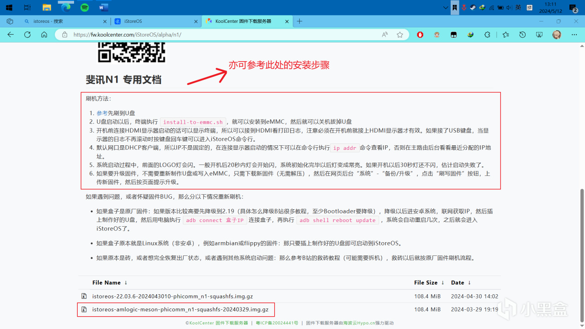This screenshot has width=585, height=329.
Task: Select the 'adb shell reboot update' code text
Action: tap(337, 220)
